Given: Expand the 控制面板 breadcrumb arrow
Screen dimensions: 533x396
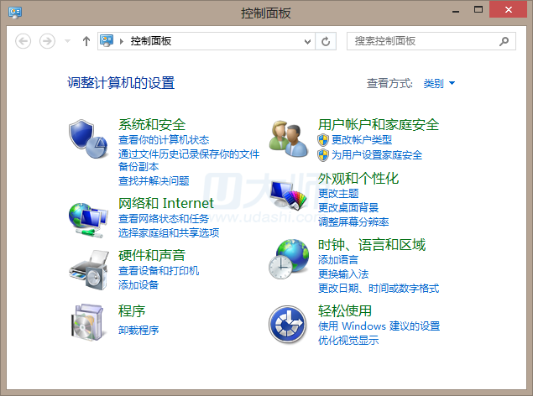Looking at the screenshot, I should tap(122, 41).
